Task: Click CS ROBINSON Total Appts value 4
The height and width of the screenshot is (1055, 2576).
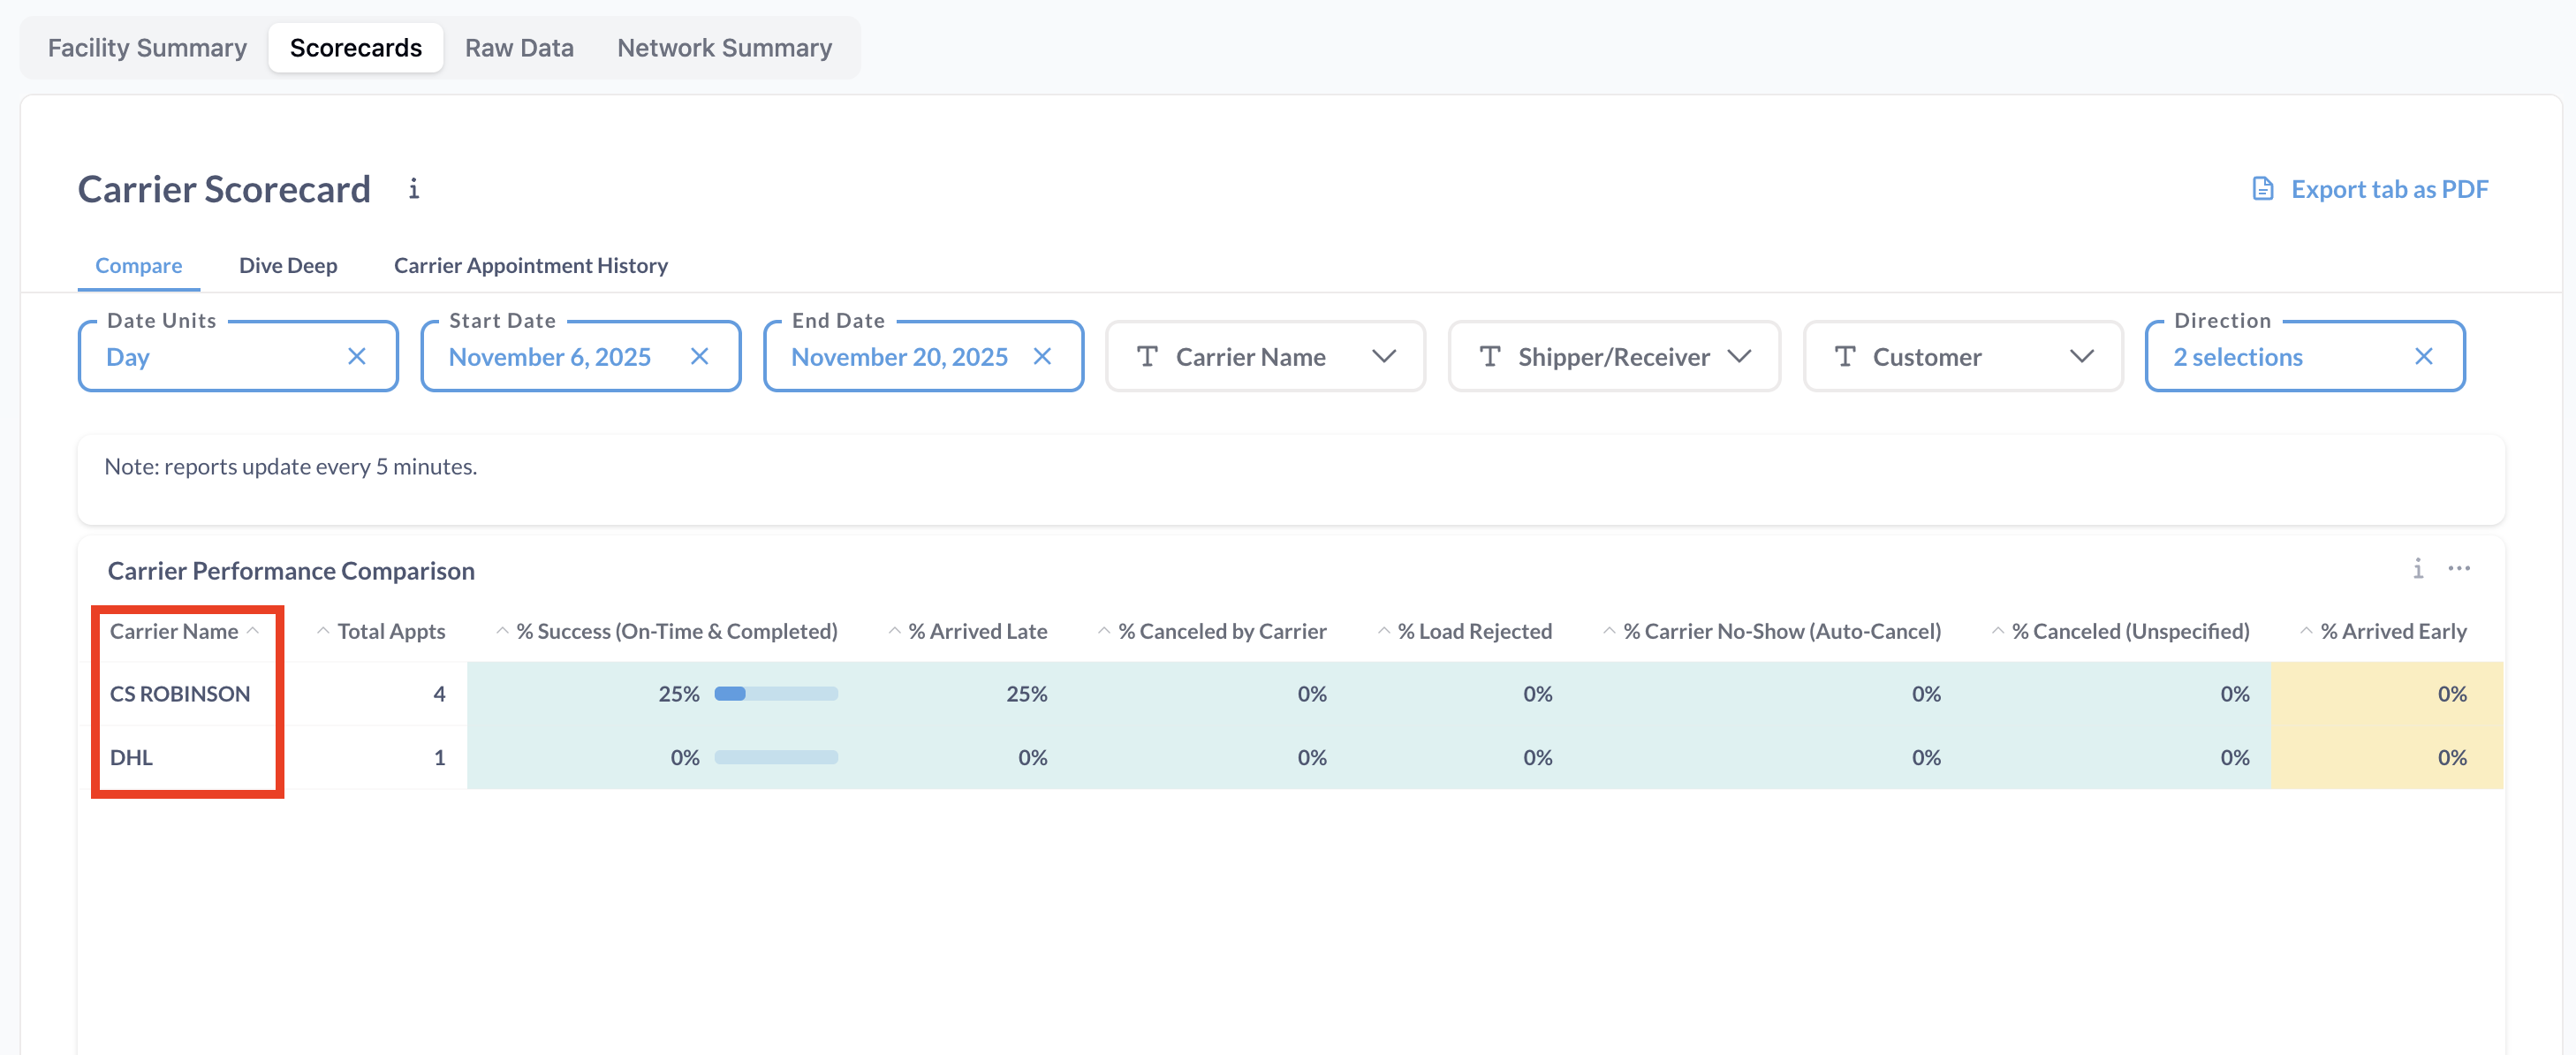Action: [x=439, y=693]
